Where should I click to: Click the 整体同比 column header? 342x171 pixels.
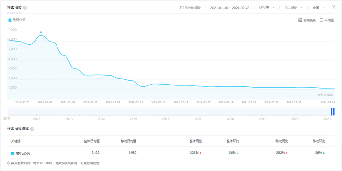[x=196, y=141]
